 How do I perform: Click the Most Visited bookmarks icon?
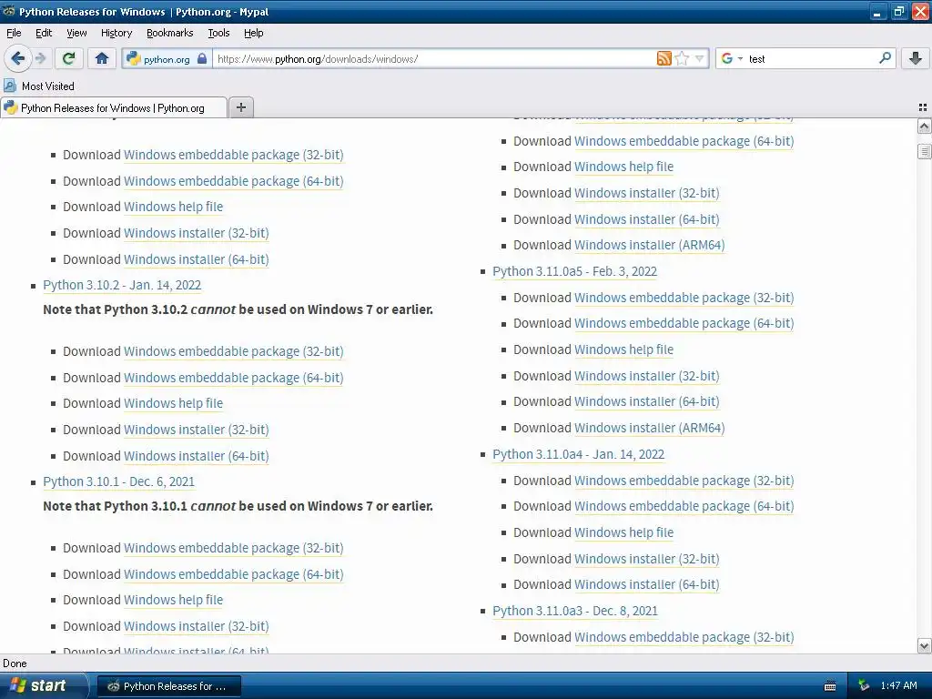tap(10, 86)
